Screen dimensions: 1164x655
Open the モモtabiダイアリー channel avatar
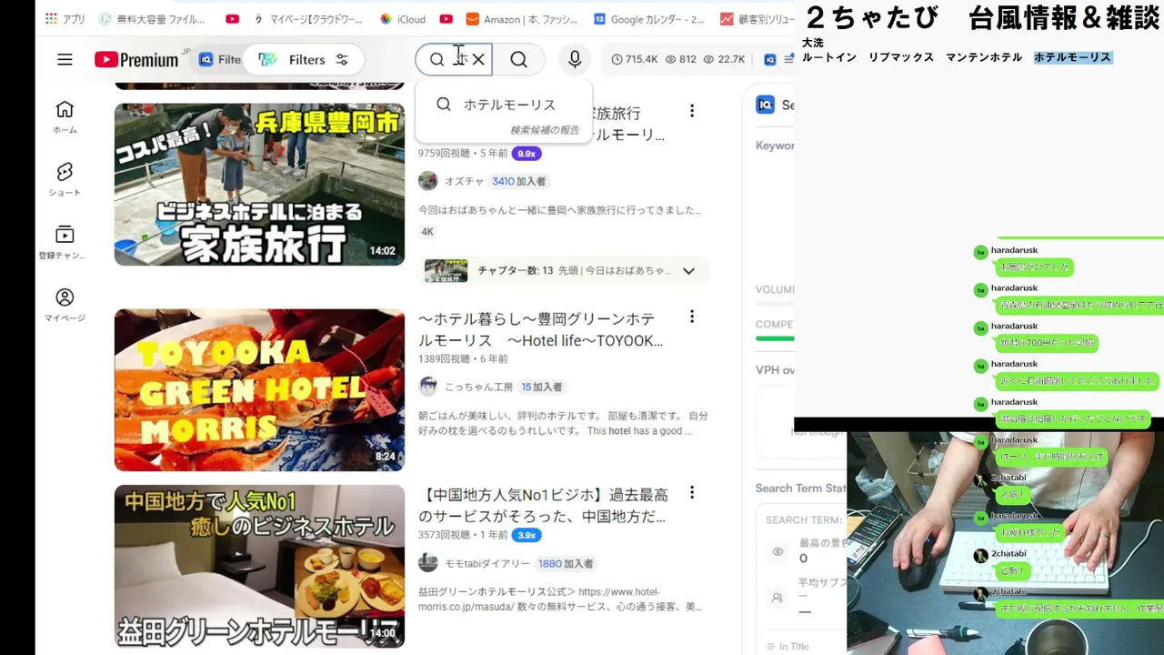(x=428, y=563)
